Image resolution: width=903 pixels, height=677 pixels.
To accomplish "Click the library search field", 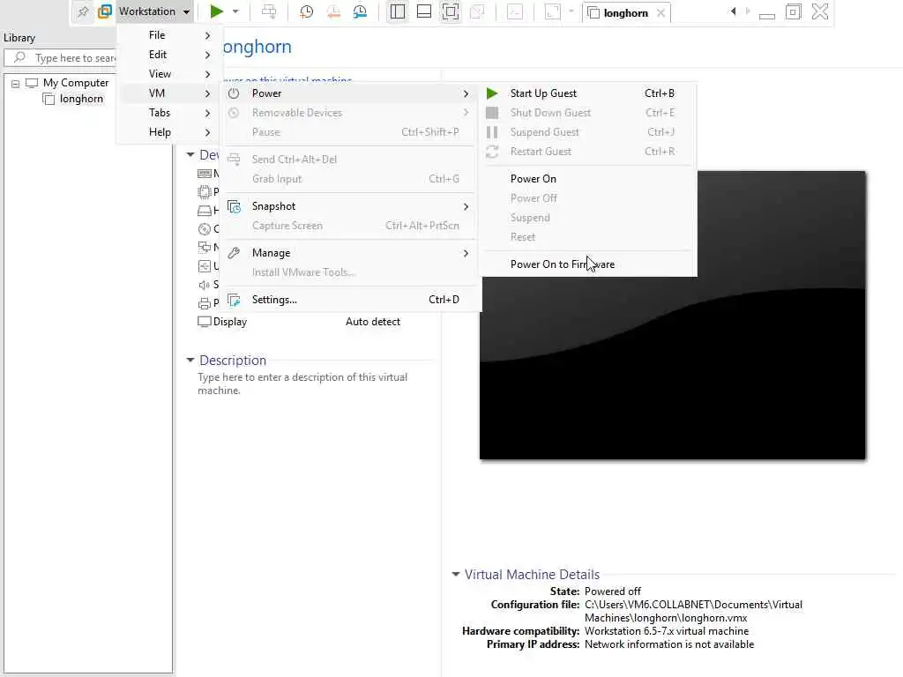I will coord(60,57).
